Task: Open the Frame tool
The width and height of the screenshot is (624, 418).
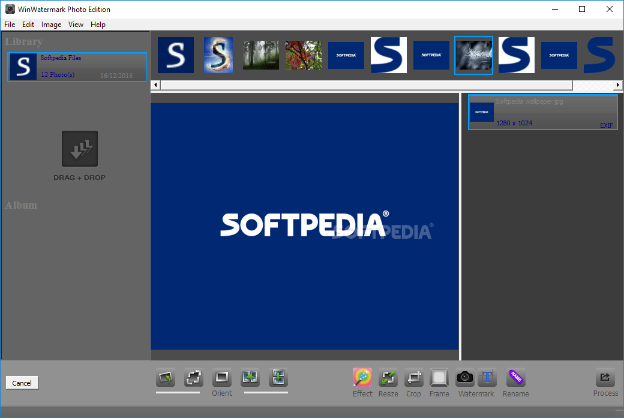Action: (439, 377)
